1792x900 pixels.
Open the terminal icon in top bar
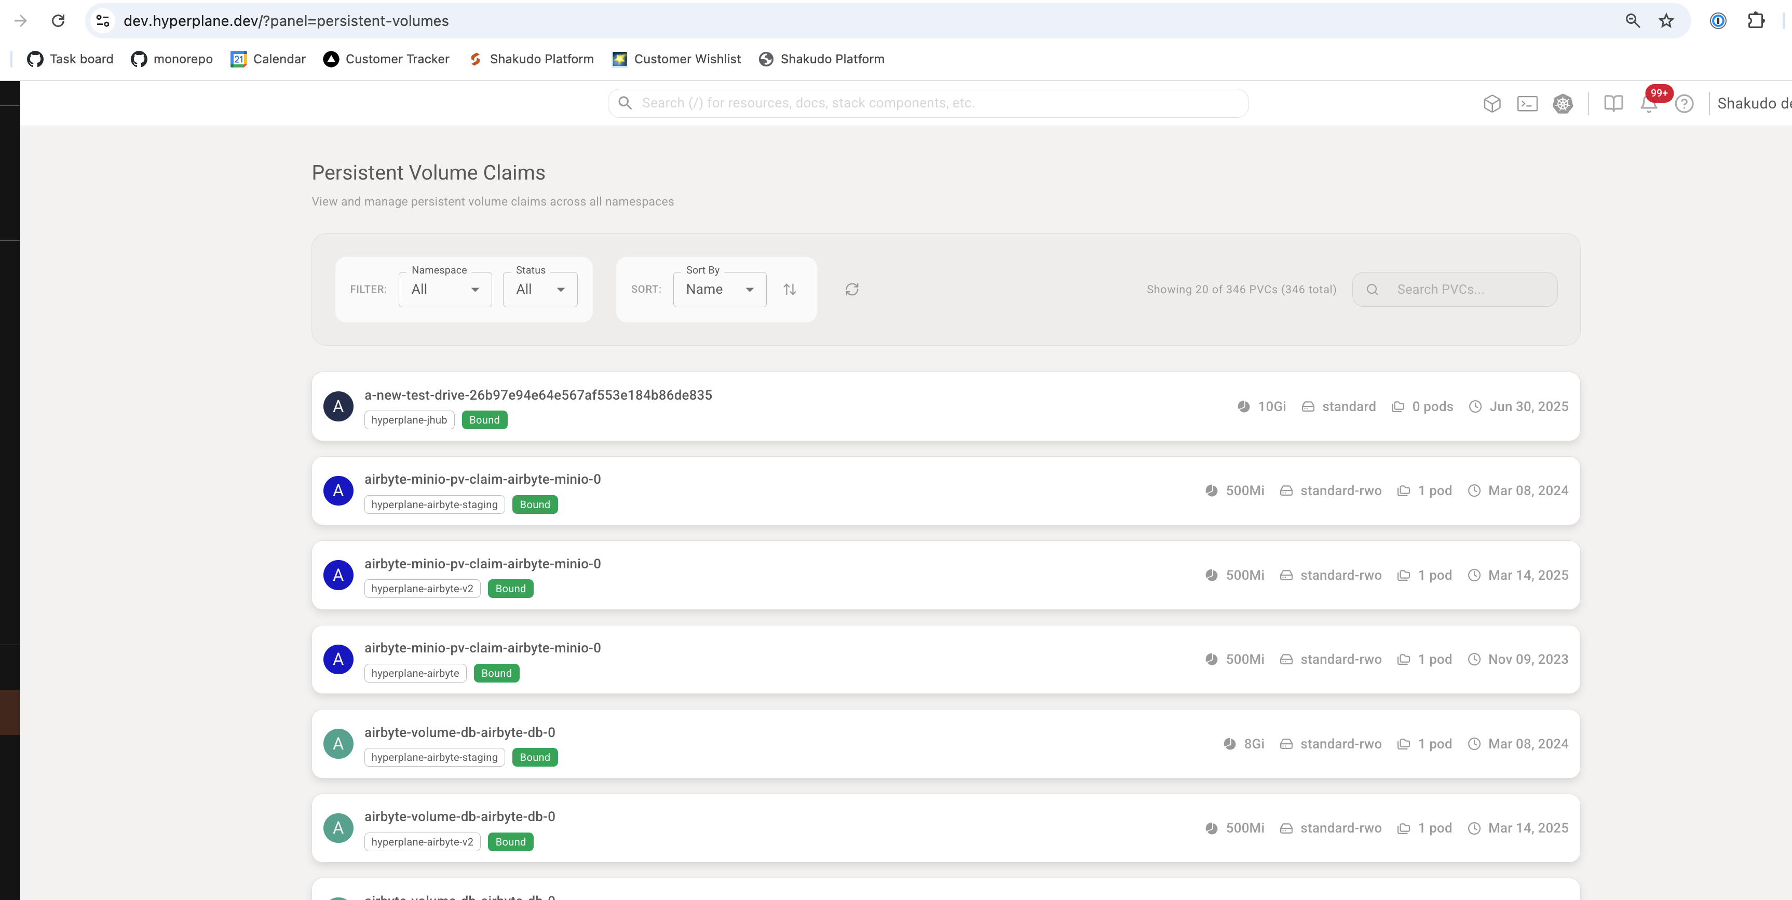pyautogui.click(x=1527, y=104)
